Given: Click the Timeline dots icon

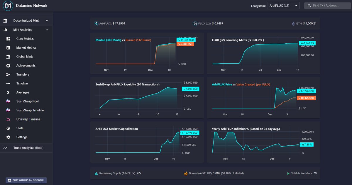Looking at the screenshot, I should pyautogui.click(x=8, y=84).
